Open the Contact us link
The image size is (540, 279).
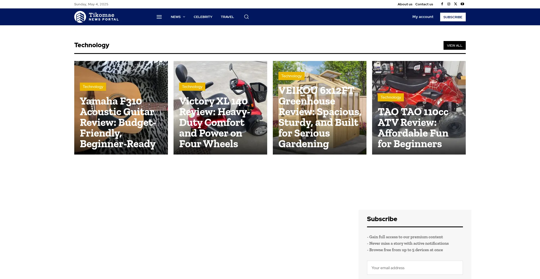424,4
